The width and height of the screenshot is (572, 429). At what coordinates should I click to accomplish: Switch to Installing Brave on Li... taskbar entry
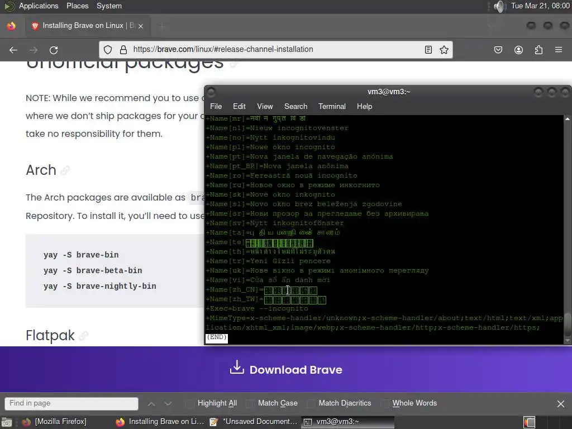tap(160, 422)
